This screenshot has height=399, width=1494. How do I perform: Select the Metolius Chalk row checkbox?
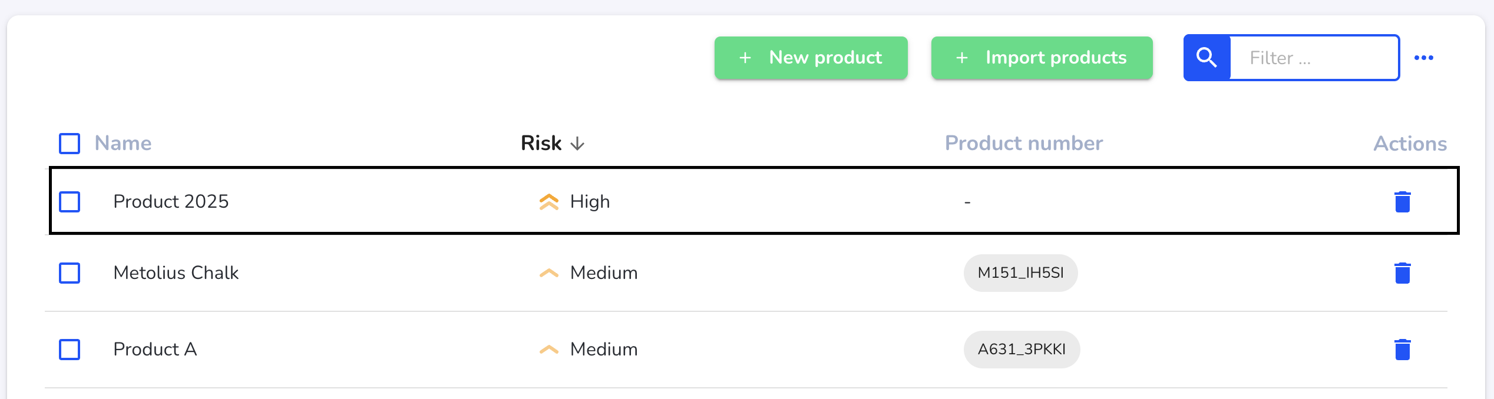point(70,273)
